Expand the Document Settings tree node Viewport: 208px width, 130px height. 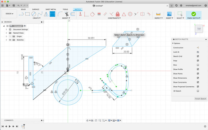[x=6, y=29]
